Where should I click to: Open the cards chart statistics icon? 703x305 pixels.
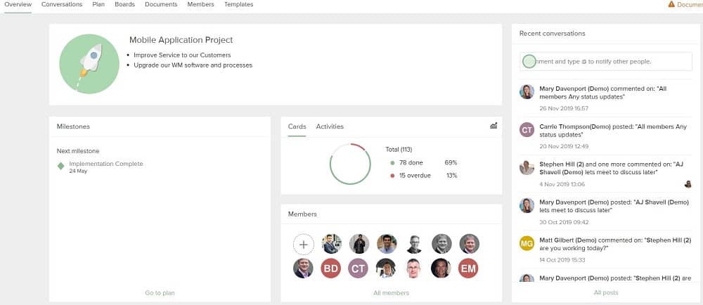[x=494, y=126]
